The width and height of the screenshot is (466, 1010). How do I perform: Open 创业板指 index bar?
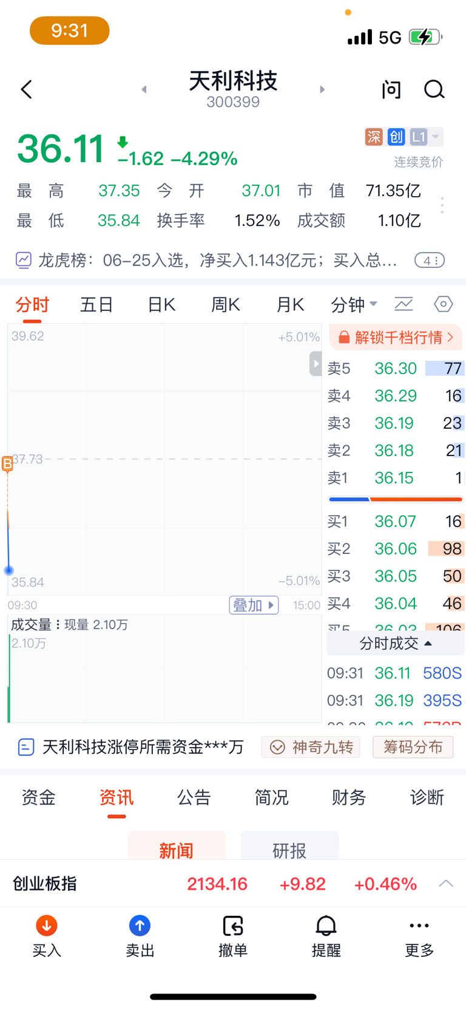coord(233,884)
